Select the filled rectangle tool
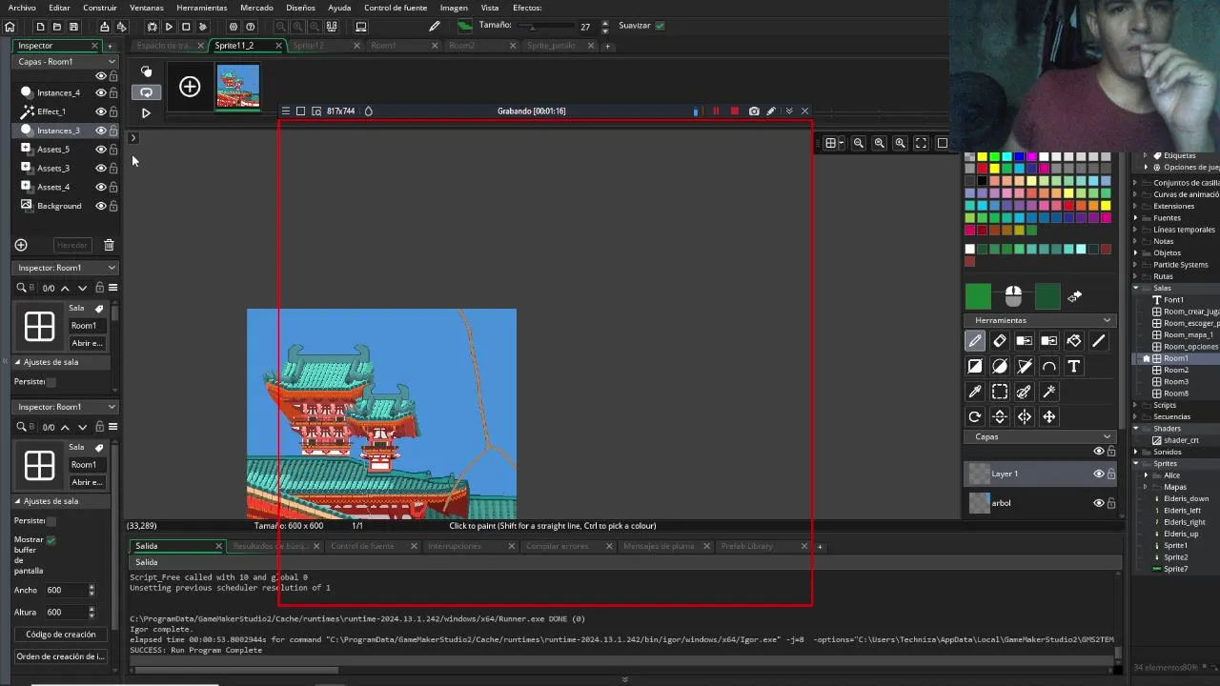 [x=975, y=366]
